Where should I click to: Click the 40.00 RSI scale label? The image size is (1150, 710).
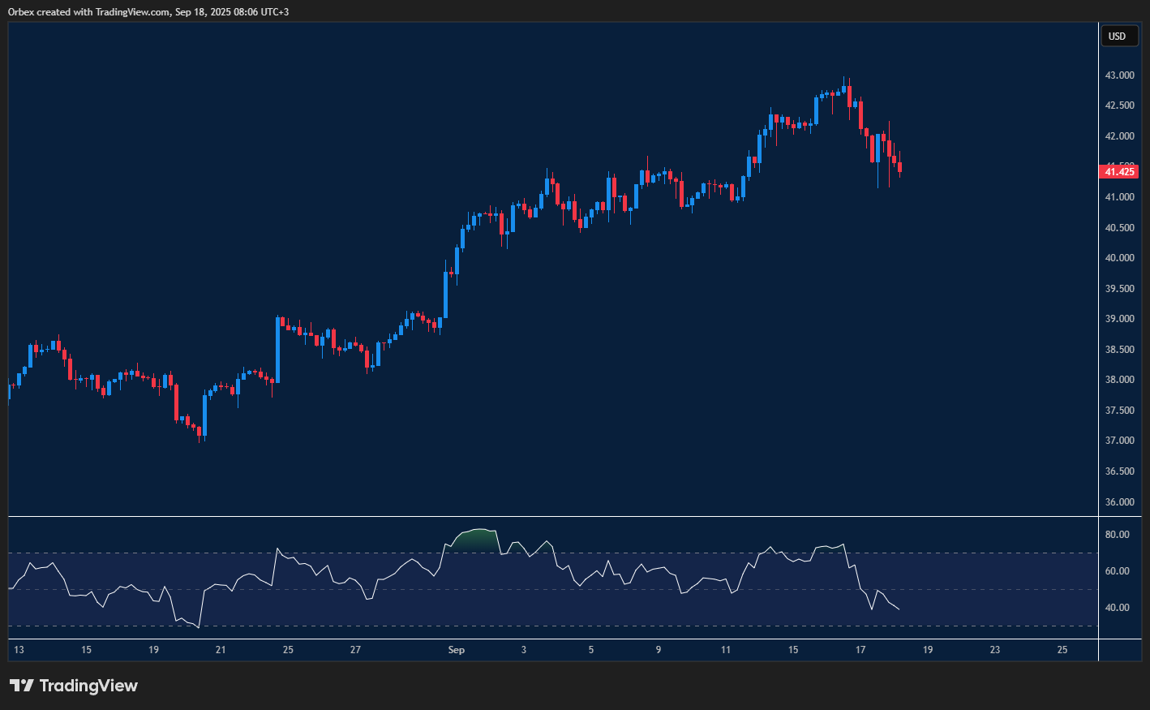[1117, 608]
